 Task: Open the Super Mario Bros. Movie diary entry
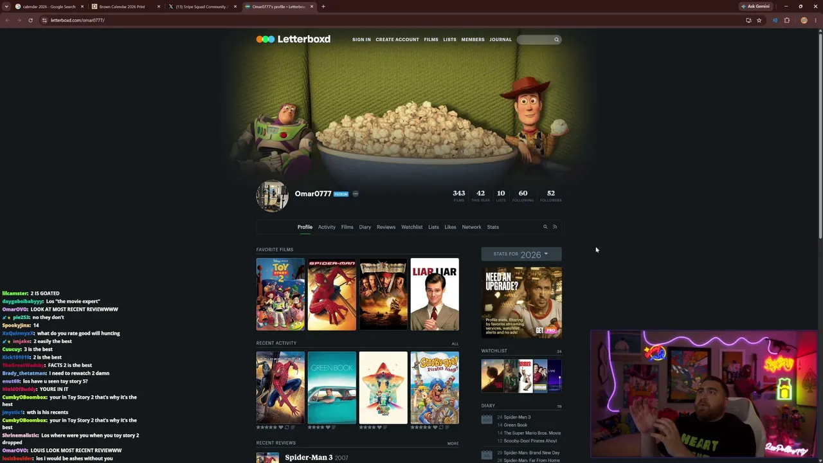(532, 433)
